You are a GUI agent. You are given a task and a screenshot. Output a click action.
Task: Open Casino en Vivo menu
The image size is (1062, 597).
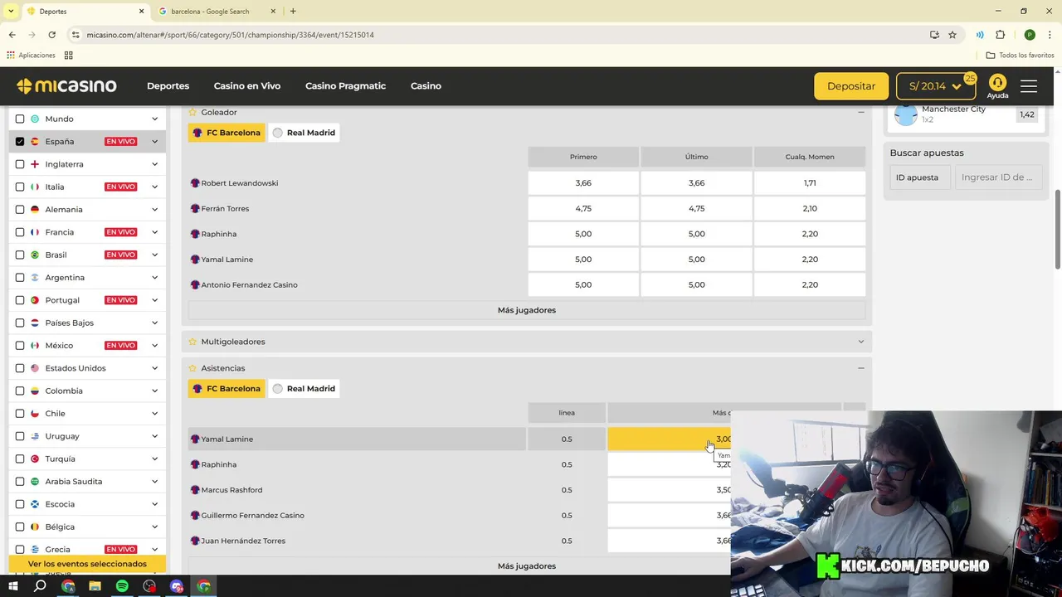(x=247, y=86)
